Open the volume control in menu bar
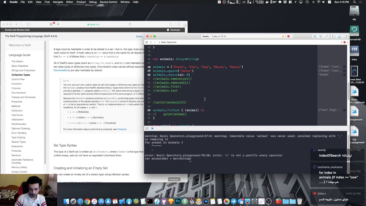Viewport: 366px width, 206px height. [323, 2]
